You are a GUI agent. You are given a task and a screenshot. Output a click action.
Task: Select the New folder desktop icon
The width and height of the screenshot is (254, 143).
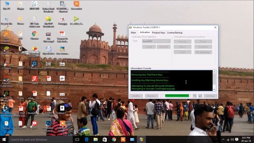(20, 50)
